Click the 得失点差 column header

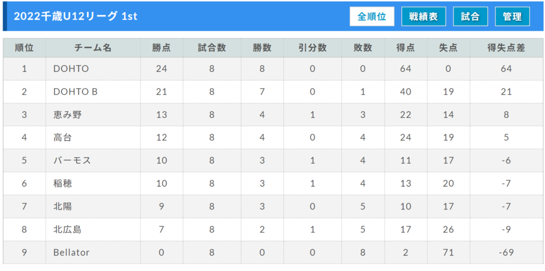[x=507, y=48]
